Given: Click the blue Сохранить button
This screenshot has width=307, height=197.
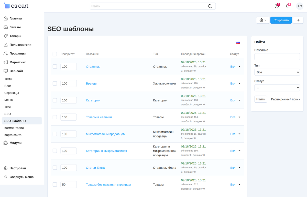Looking at the screenshot, I should 281,20.
